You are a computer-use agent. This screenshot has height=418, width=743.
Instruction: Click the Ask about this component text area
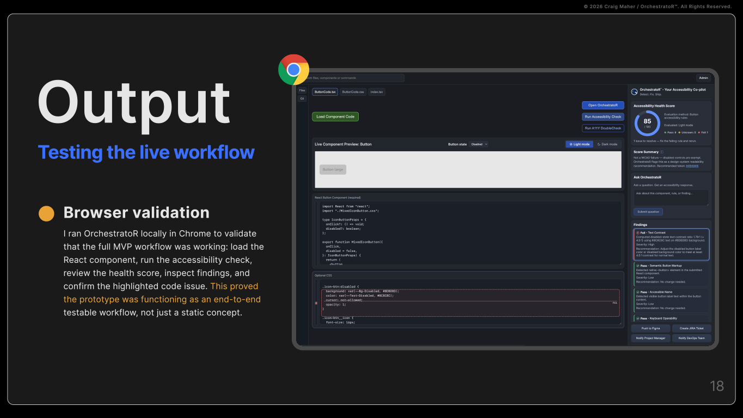point(671,198)
